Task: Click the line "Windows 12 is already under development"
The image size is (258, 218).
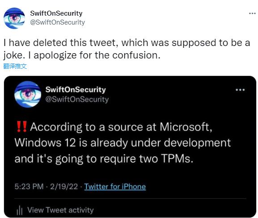Action: click(123, 143)
